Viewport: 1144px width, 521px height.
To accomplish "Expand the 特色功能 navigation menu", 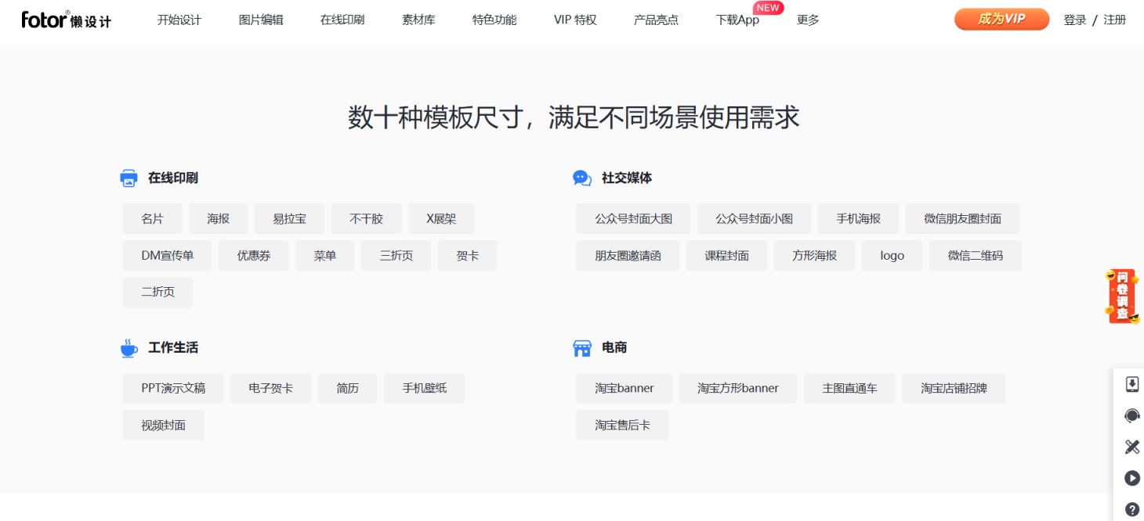I will (494, 20).
